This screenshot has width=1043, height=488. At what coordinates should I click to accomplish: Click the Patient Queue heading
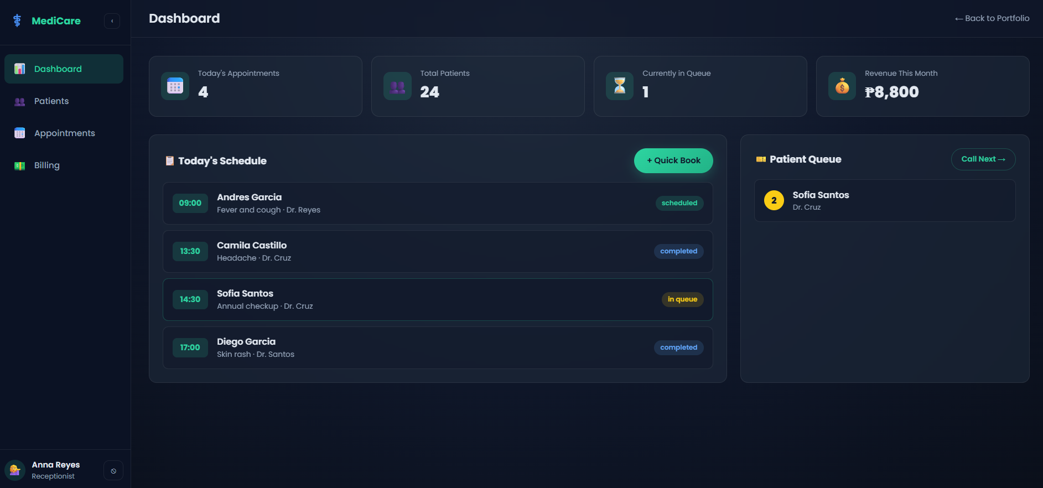pyautogui.click(x=806, y=159)
